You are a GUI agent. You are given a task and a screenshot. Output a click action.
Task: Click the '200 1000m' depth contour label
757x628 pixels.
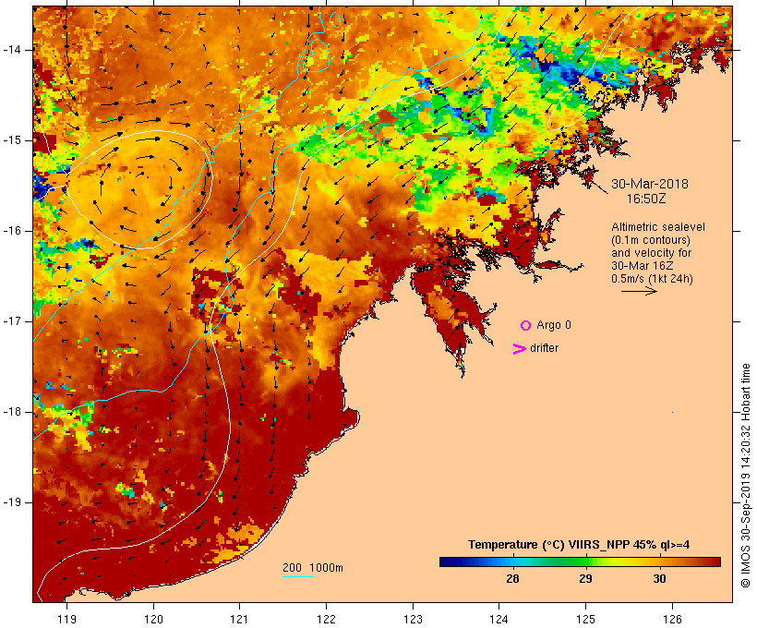[313, 568]
